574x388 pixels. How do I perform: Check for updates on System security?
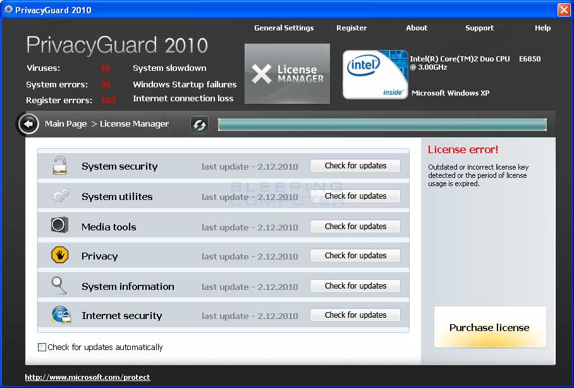[355, 165]
